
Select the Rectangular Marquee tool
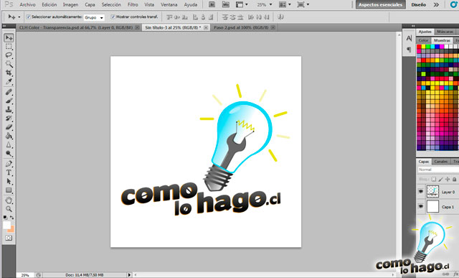[9, 47]
